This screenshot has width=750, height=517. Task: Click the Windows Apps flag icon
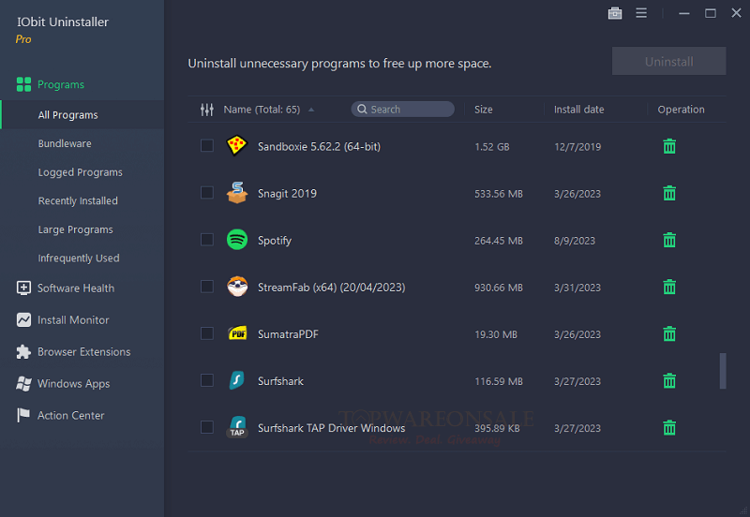(23, 384)
